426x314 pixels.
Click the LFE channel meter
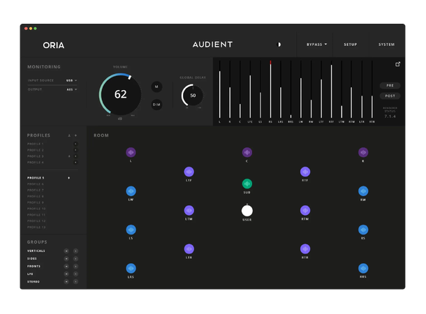pyautogui.click(x=250, y=89)
